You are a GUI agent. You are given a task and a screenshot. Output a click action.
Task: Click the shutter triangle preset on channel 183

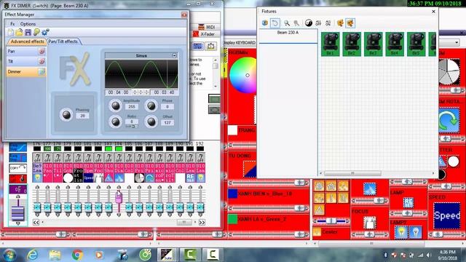pos(108,178)
